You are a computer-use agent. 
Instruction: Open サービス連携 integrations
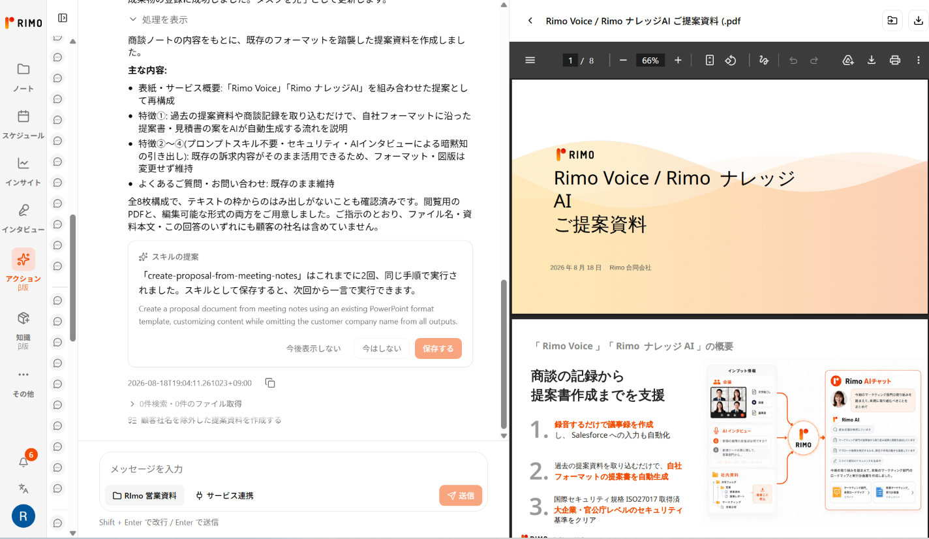pyautogui.click(x=224, y=495)
